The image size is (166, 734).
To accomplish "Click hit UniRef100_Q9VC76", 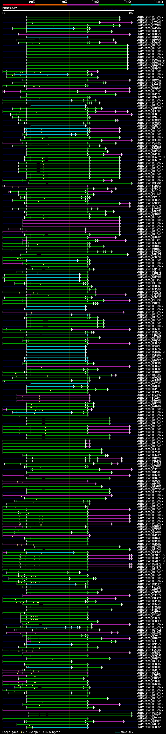I will (149, 206).
